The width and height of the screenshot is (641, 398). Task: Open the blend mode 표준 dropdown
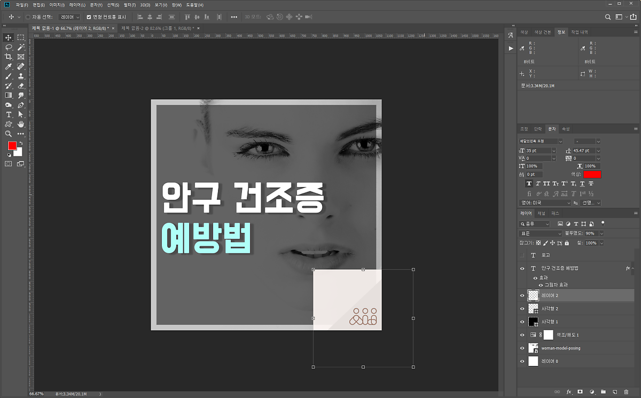(x=541, y=233)
